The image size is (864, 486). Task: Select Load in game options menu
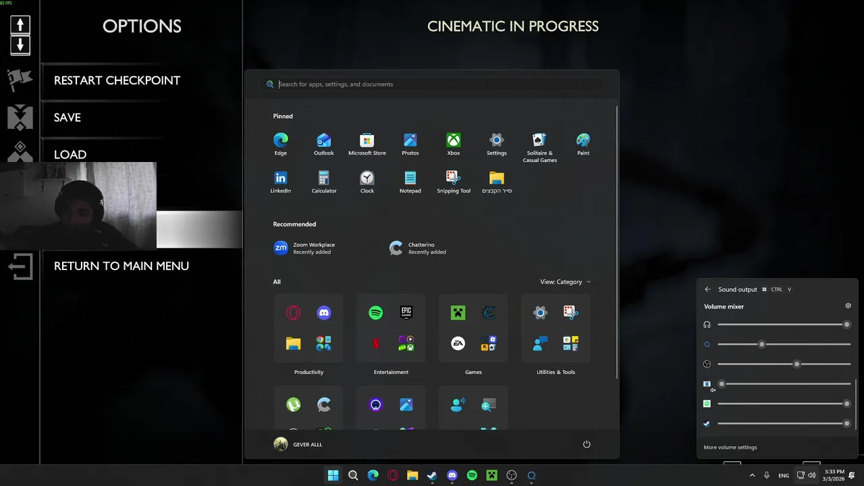point(70,155)
